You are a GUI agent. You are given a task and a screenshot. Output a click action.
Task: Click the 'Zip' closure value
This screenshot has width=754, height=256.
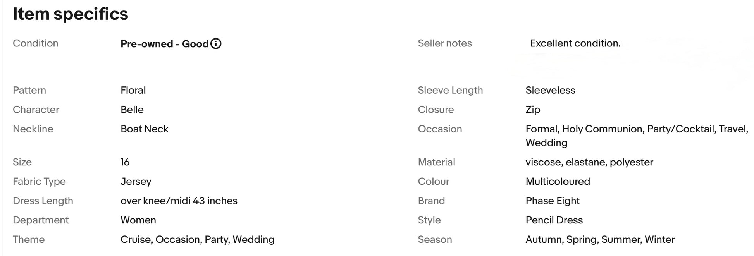pyautogui.click(x=533, y=110)
